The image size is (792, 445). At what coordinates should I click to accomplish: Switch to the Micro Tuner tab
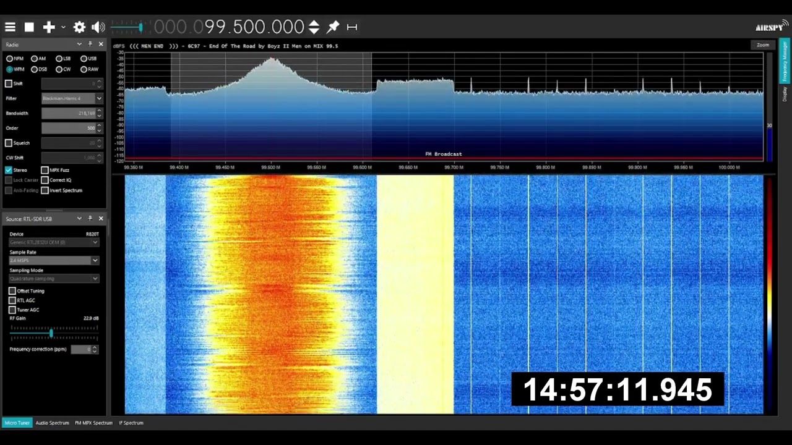[x=17, y=423]
